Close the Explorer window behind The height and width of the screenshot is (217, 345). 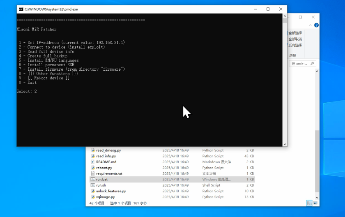(313, 17)
